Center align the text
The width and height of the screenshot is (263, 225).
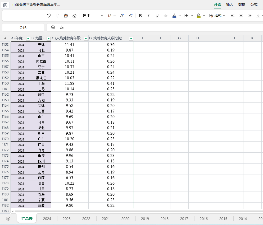pyautogui.click(x=241, y=16)
